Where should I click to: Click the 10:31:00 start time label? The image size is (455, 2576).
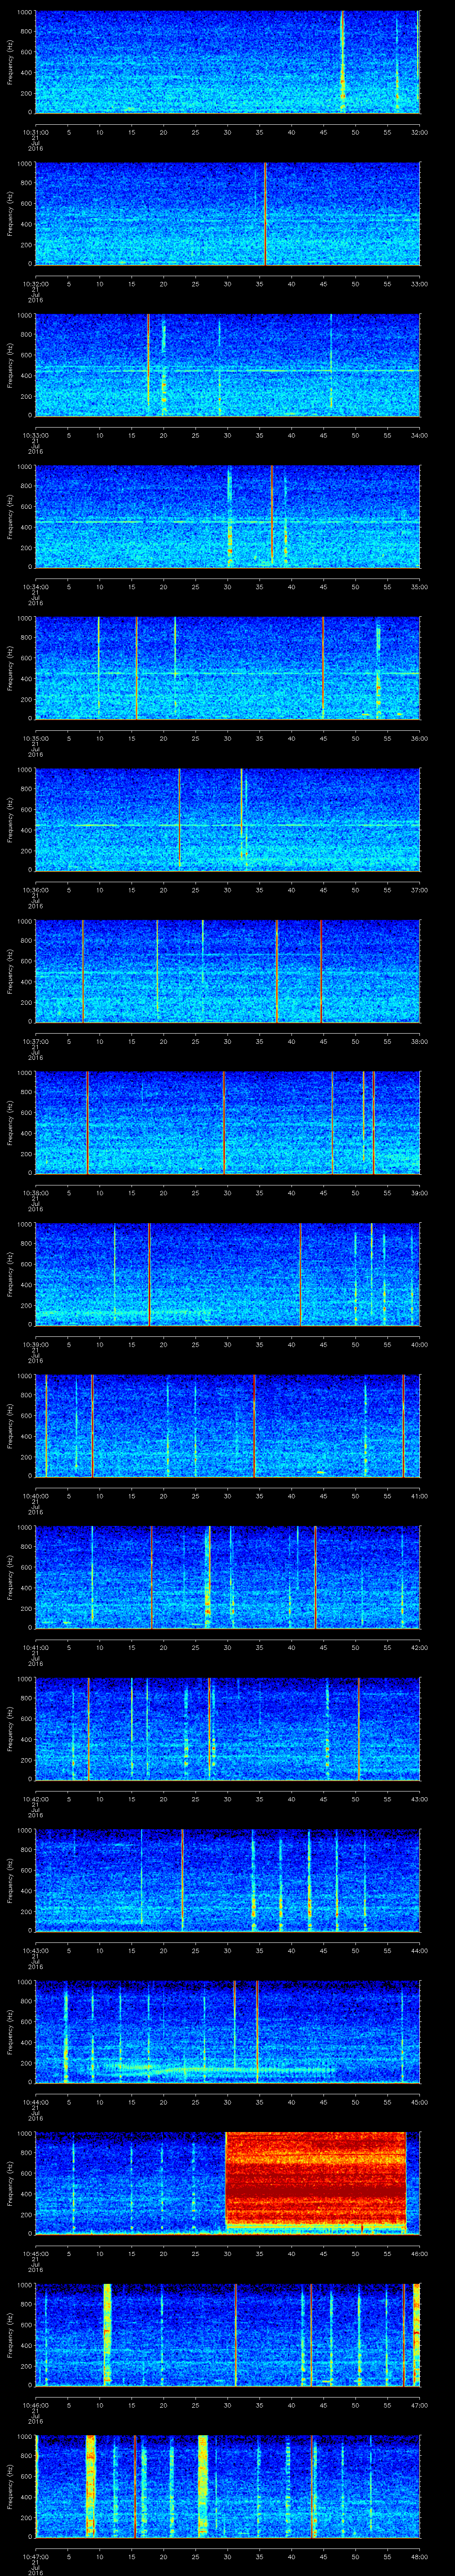coord(35,131)
